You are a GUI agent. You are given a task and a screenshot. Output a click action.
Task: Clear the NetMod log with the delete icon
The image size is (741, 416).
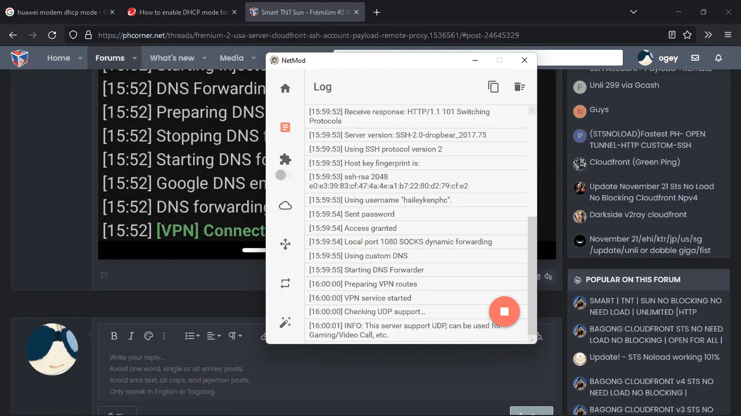pos(519,87)
